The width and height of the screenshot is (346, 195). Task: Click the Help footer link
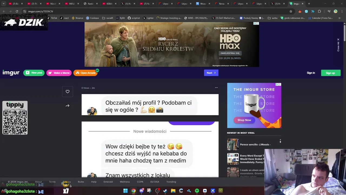[x=94, y=182]
